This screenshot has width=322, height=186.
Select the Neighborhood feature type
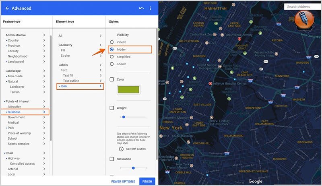pos(17,56)
